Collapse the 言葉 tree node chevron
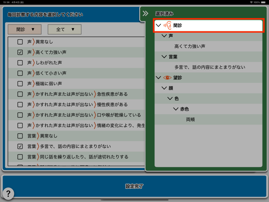The width and height of the screenshot is (269, 202). tap(164, 57)
